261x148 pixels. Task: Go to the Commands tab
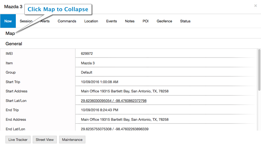click(x=67, y=21)
